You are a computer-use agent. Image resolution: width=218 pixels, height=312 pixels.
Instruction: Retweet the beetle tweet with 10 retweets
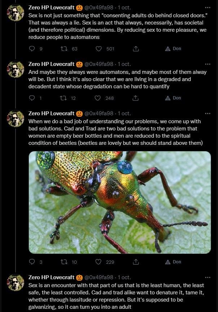tap(64, 262)
